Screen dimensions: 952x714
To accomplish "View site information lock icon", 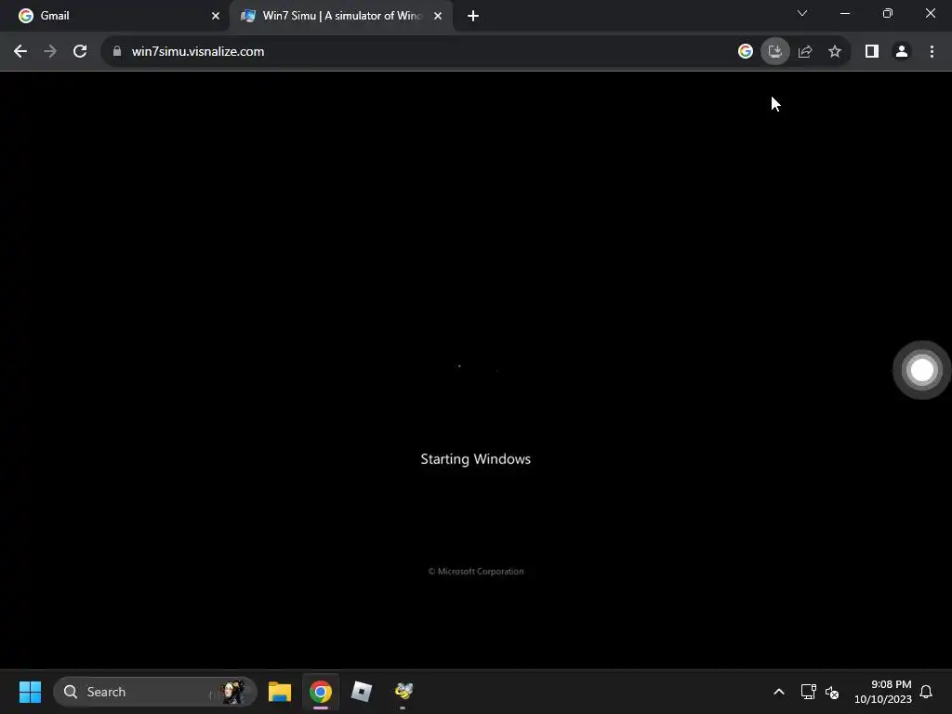I will pyautogui.click(x=117, y=52).
